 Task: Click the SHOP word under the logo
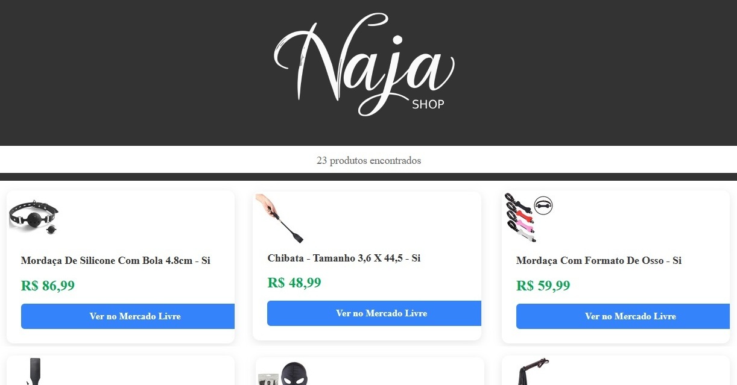428,104
